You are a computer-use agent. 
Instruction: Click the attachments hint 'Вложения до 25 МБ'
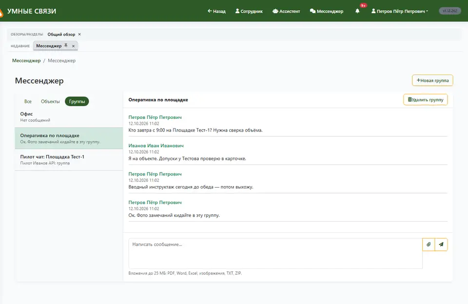(x=185, y=273)
